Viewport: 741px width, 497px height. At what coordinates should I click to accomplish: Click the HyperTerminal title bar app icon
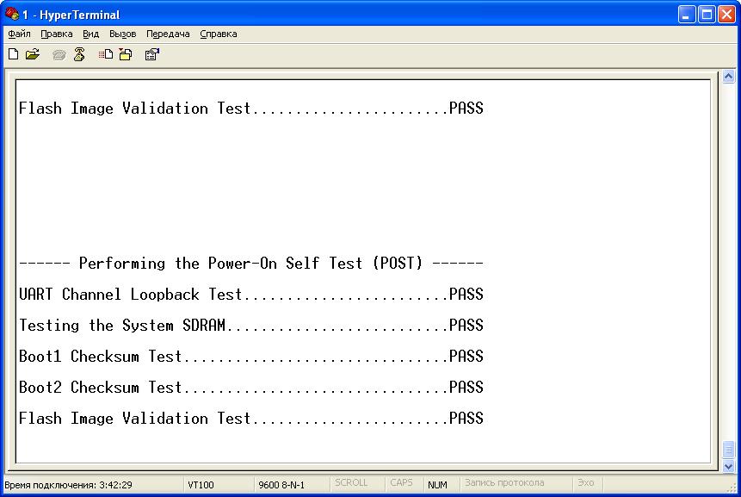(12, 14)
